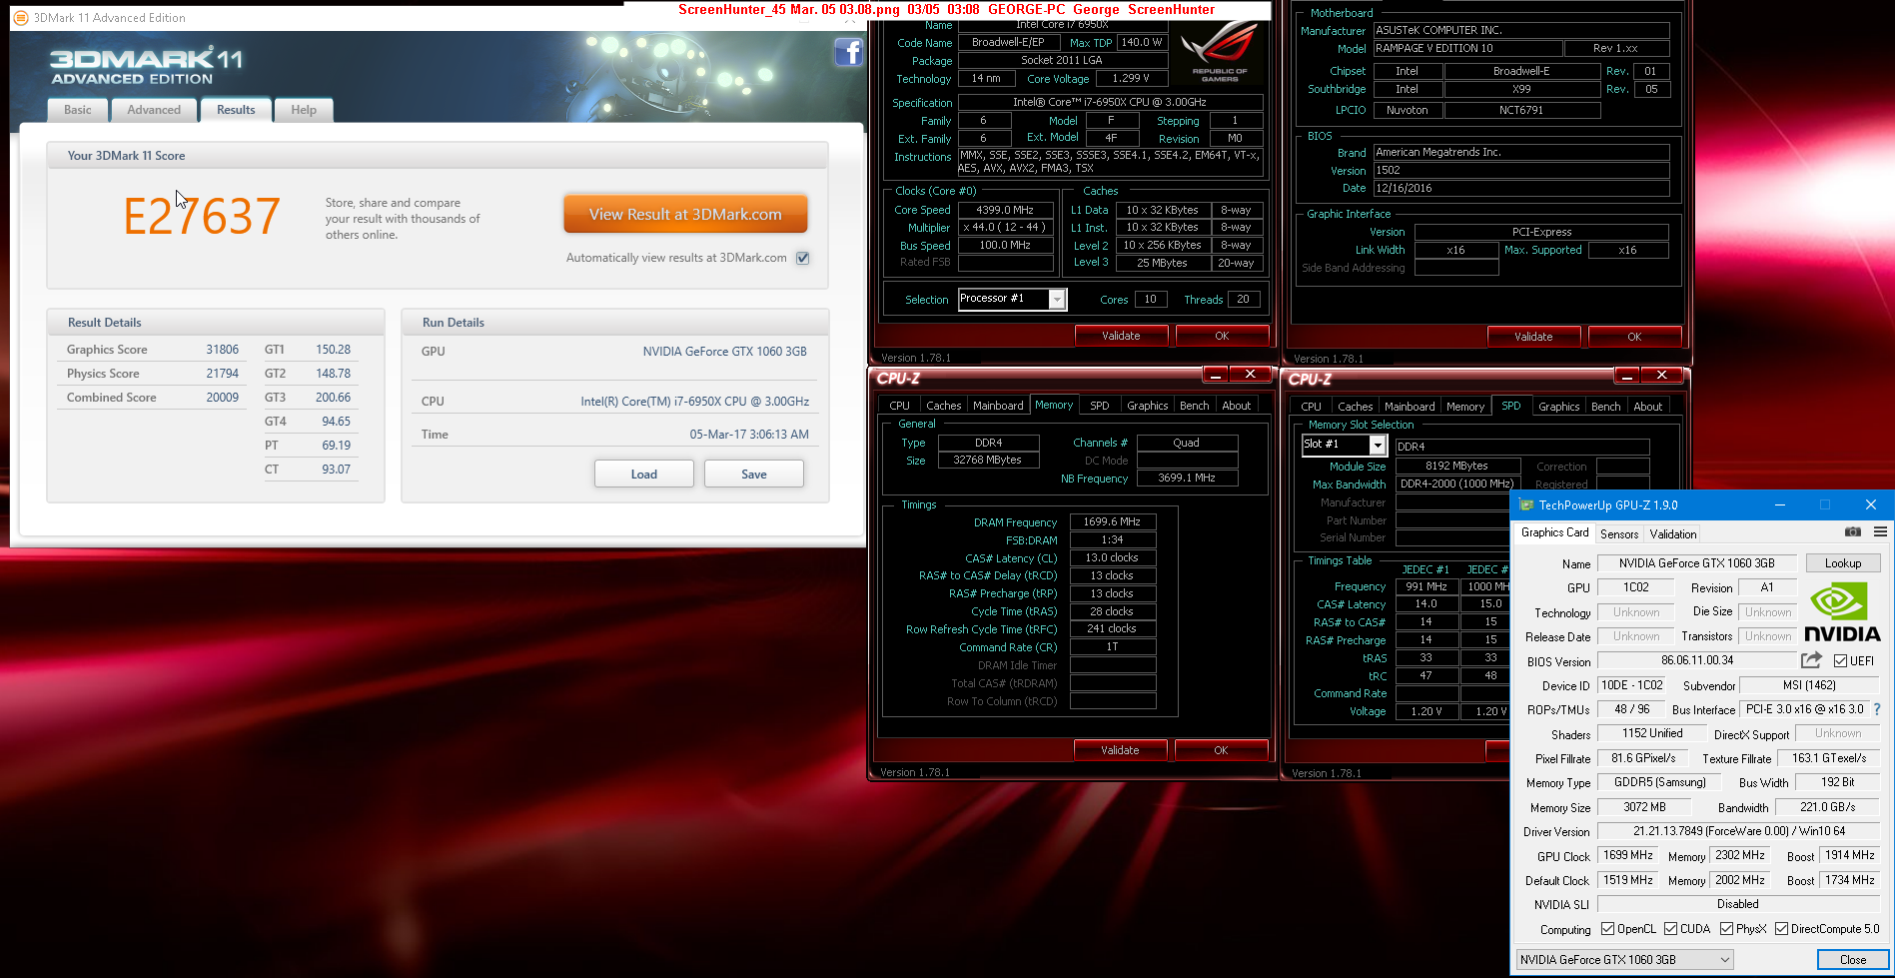The width and height of the screenshot is (1895, 978).
Task: Select the Graphics Card tab in GPU-Z
Action: (1554, 532)
